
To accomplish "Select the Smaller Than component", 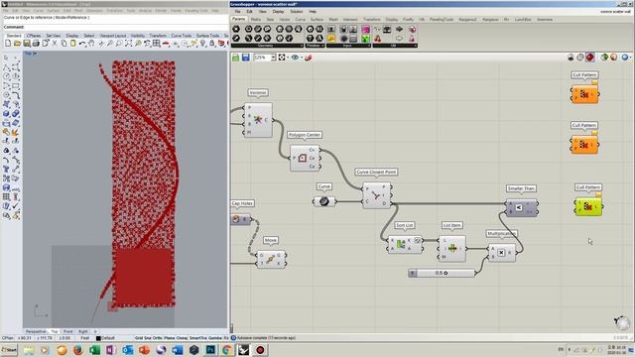I will tap(522, 207).
